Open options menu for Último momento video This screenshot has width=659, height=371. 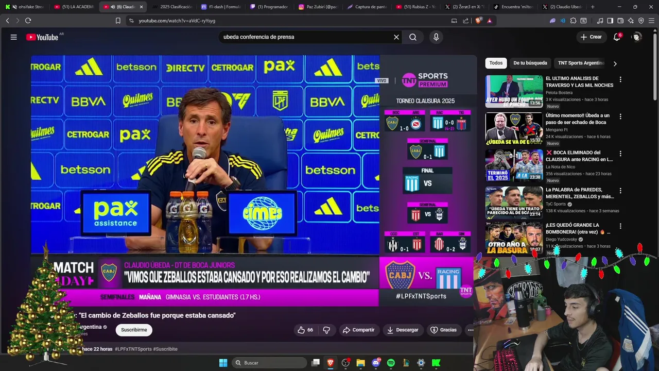click(620, 117)
